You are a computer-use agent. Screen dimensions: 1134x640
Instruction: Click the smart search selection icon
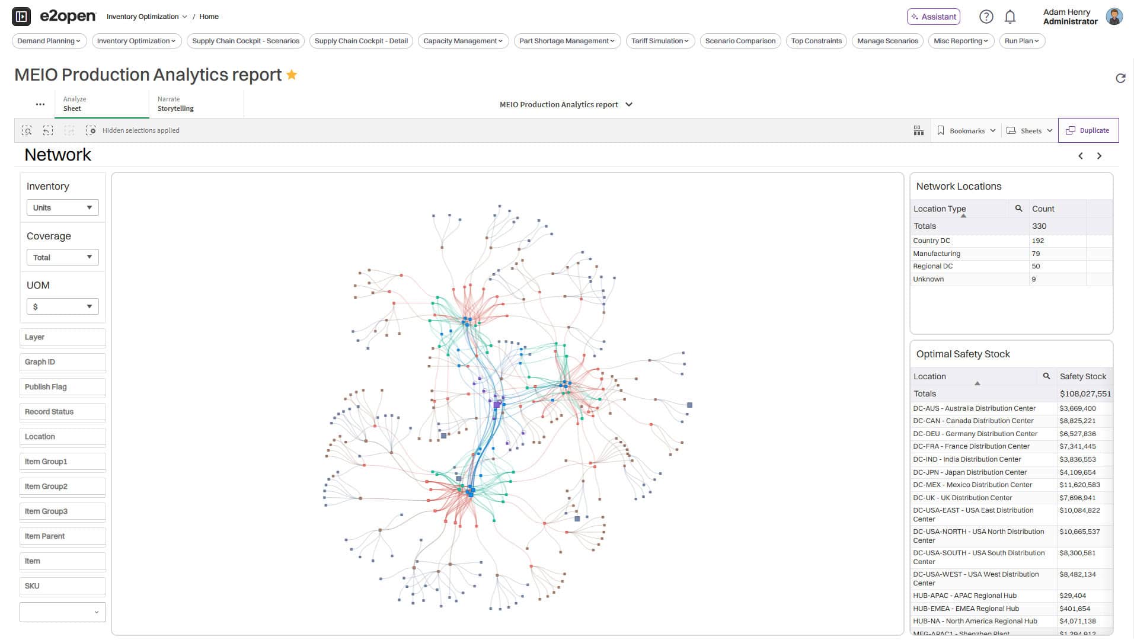click(27, 130)
